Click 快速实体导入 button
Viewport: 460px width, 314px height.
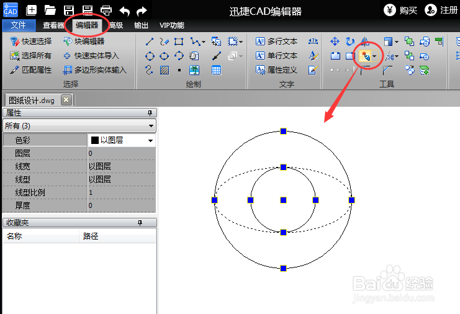(x=91, y=56)
